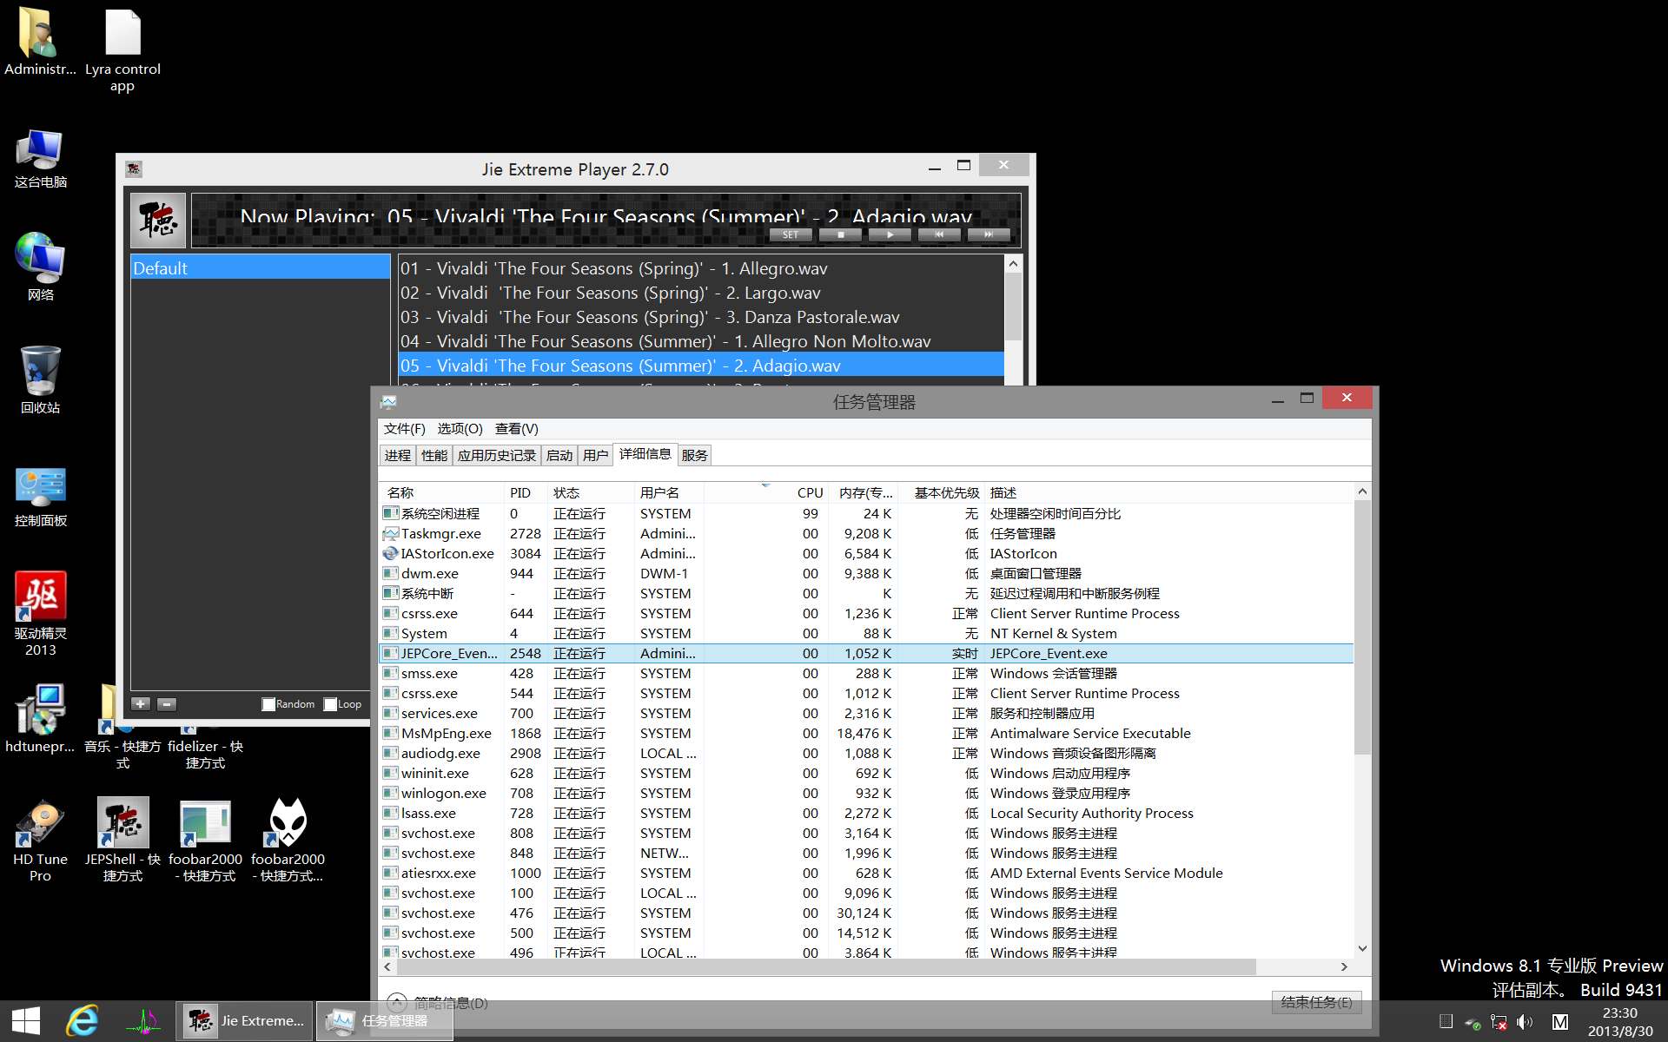1668x1042 pixels.
Task: Click the 结束任务(E) button
Action: coord(1316,1002)
